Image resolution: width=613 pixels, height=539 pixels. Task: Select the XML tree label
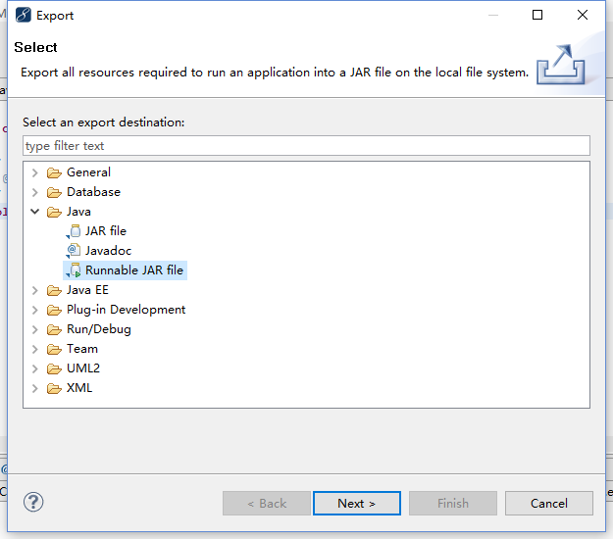point(79,388)
